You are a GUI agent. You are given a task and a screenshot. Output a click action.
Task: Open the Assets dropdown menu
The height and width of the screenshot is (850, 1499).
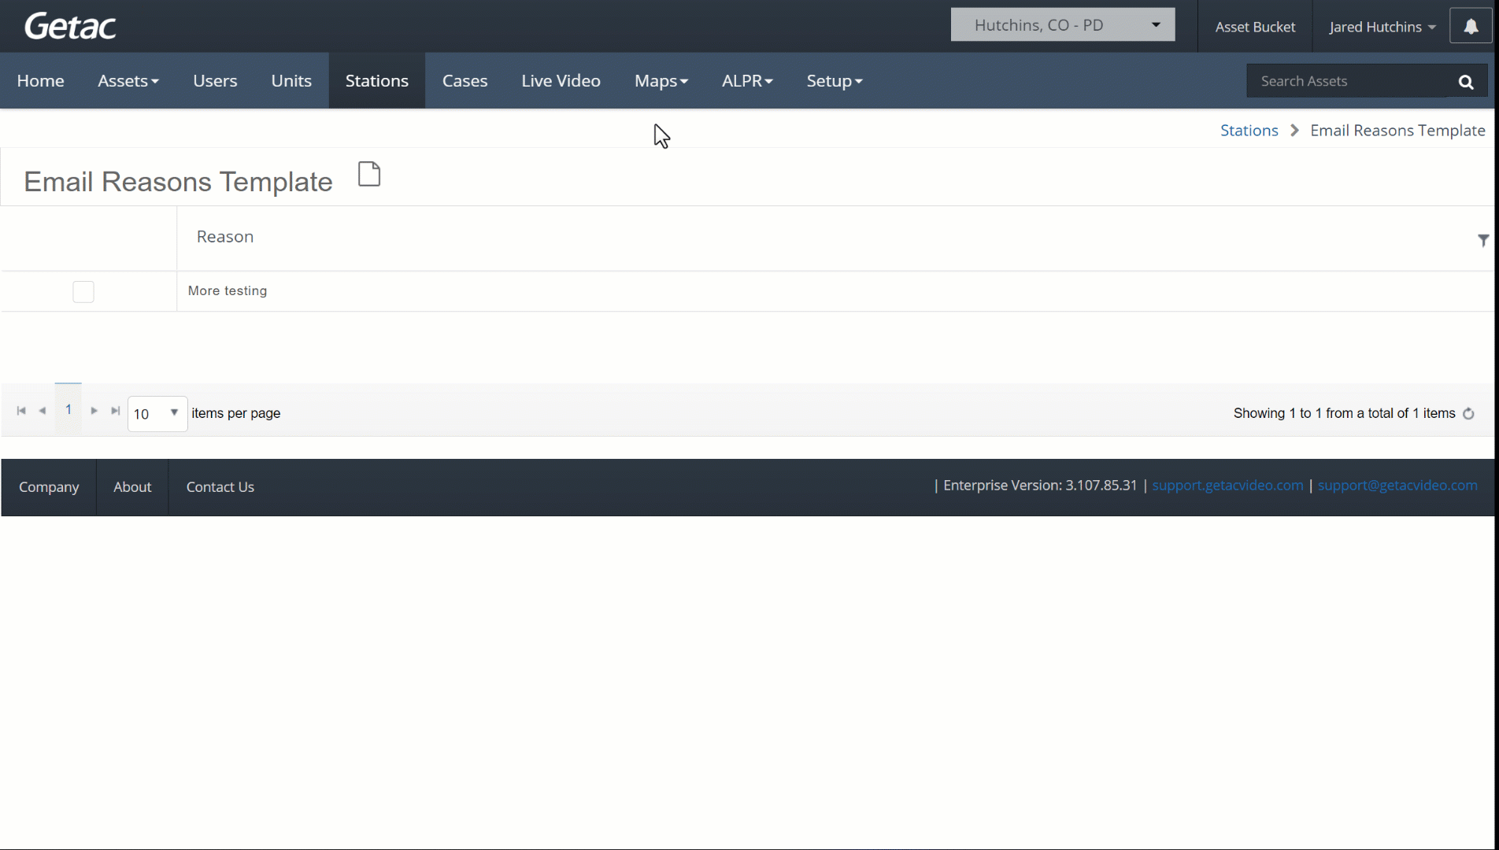[x=128, y=81]
